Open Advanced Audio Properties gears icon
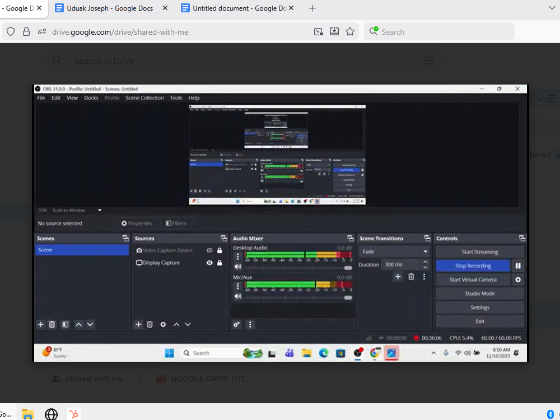 237,325
